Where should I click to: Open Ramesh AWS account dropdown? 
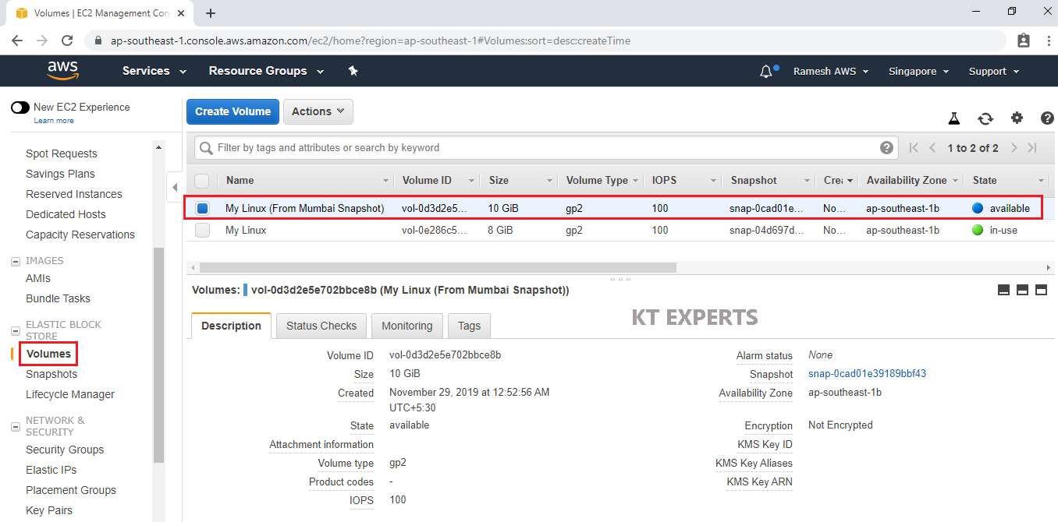tap(831, 71)
